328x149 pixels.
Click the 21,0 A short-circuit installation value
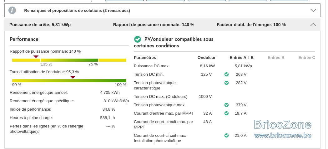click(240, 135)
